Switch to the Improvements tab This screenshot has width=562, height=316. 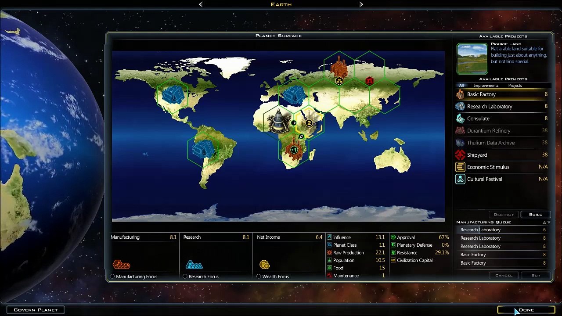coord(486,86)
